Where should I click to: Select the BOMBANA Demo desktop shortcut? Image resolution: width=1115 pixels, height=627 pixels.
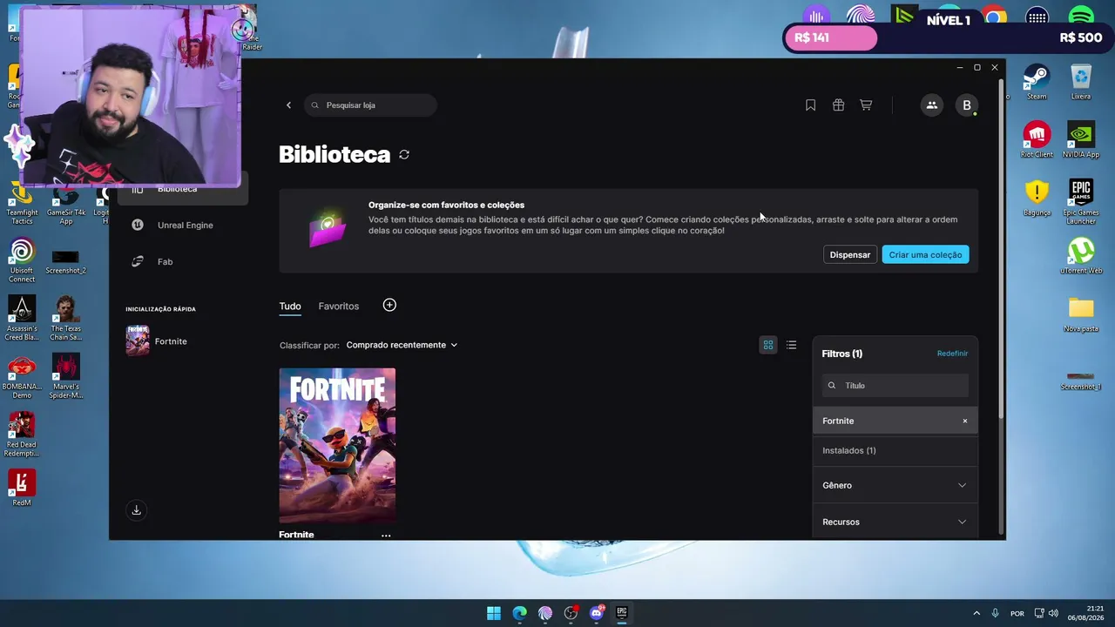22,377
